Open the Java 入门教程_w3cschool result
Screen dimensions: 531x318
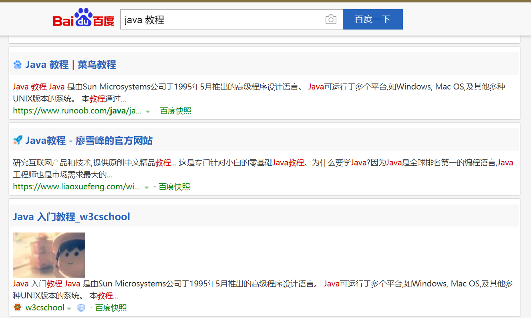(x=71, y=217)
